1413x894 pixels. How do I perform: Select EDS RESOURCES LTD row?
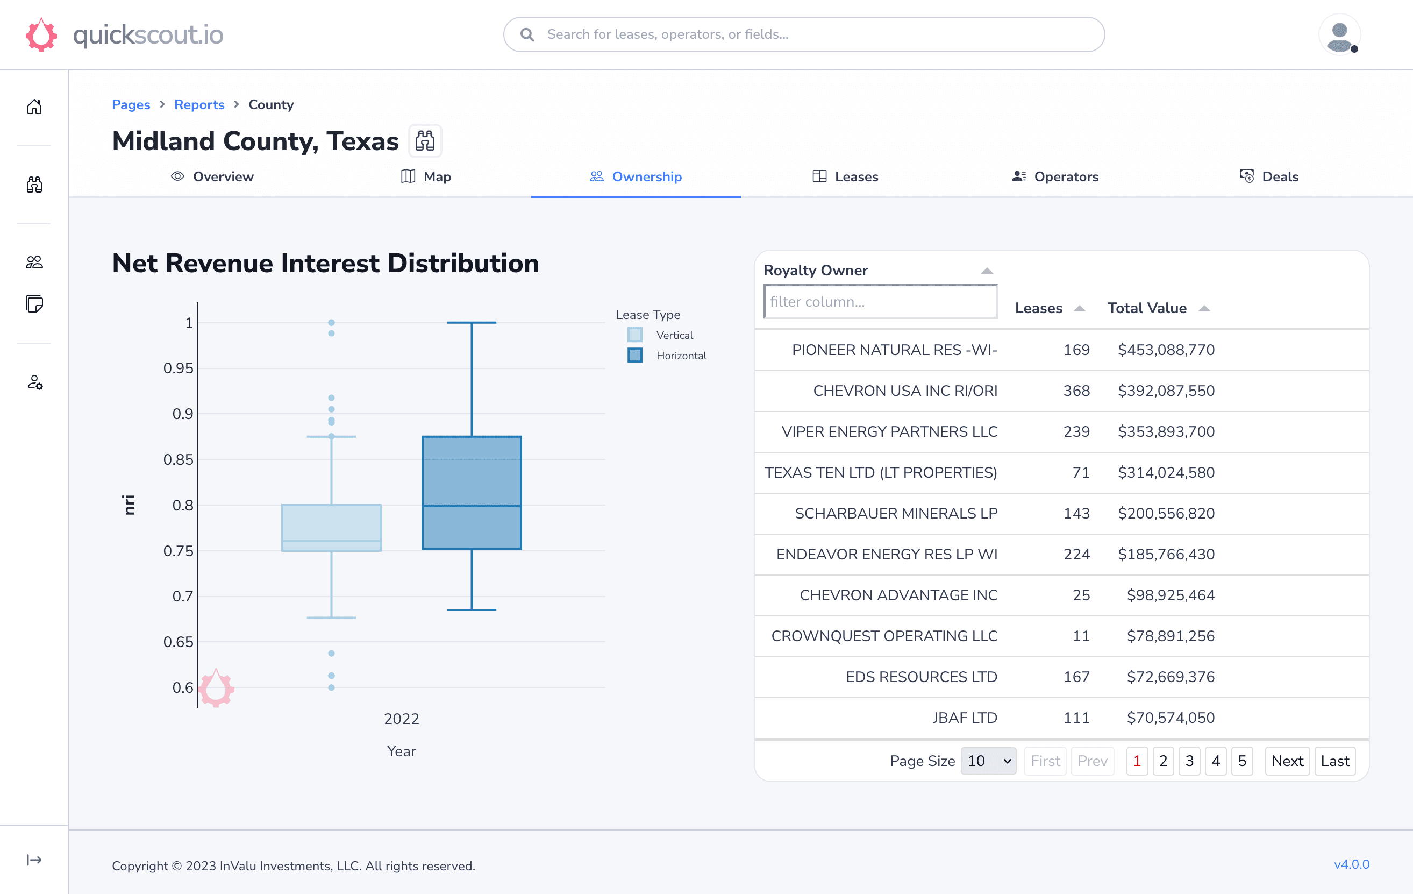pyautogui.click(x=1061, y=677)
